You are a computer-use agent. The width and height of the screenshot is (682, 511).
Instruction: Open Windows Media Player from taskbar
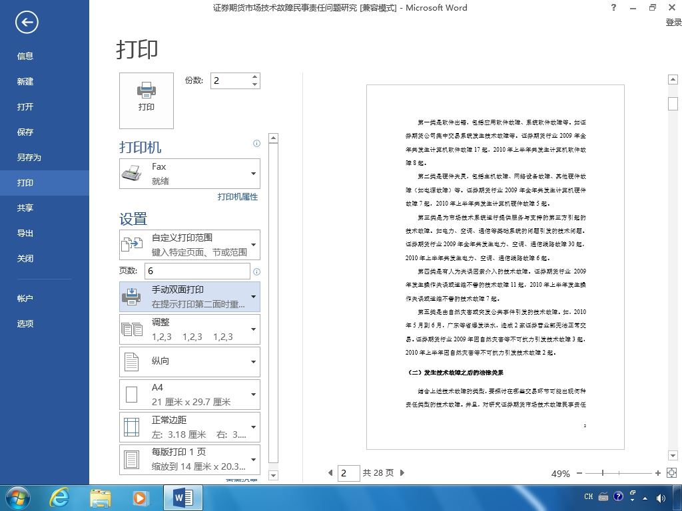click(141, 498)
